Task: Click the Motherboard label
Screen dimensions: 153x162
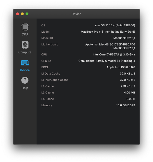Action: [50, 44]
